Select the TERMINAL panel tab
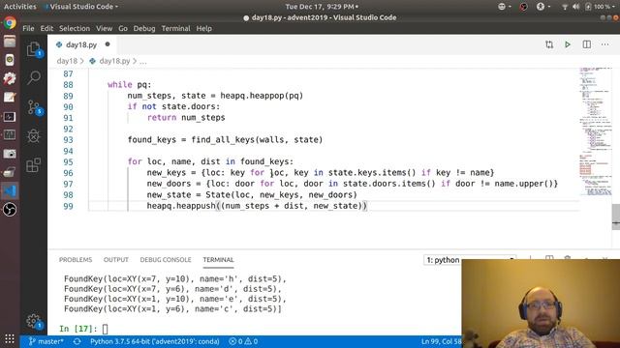The width and height of the screenshot is (620, 348). coord(218,260)
